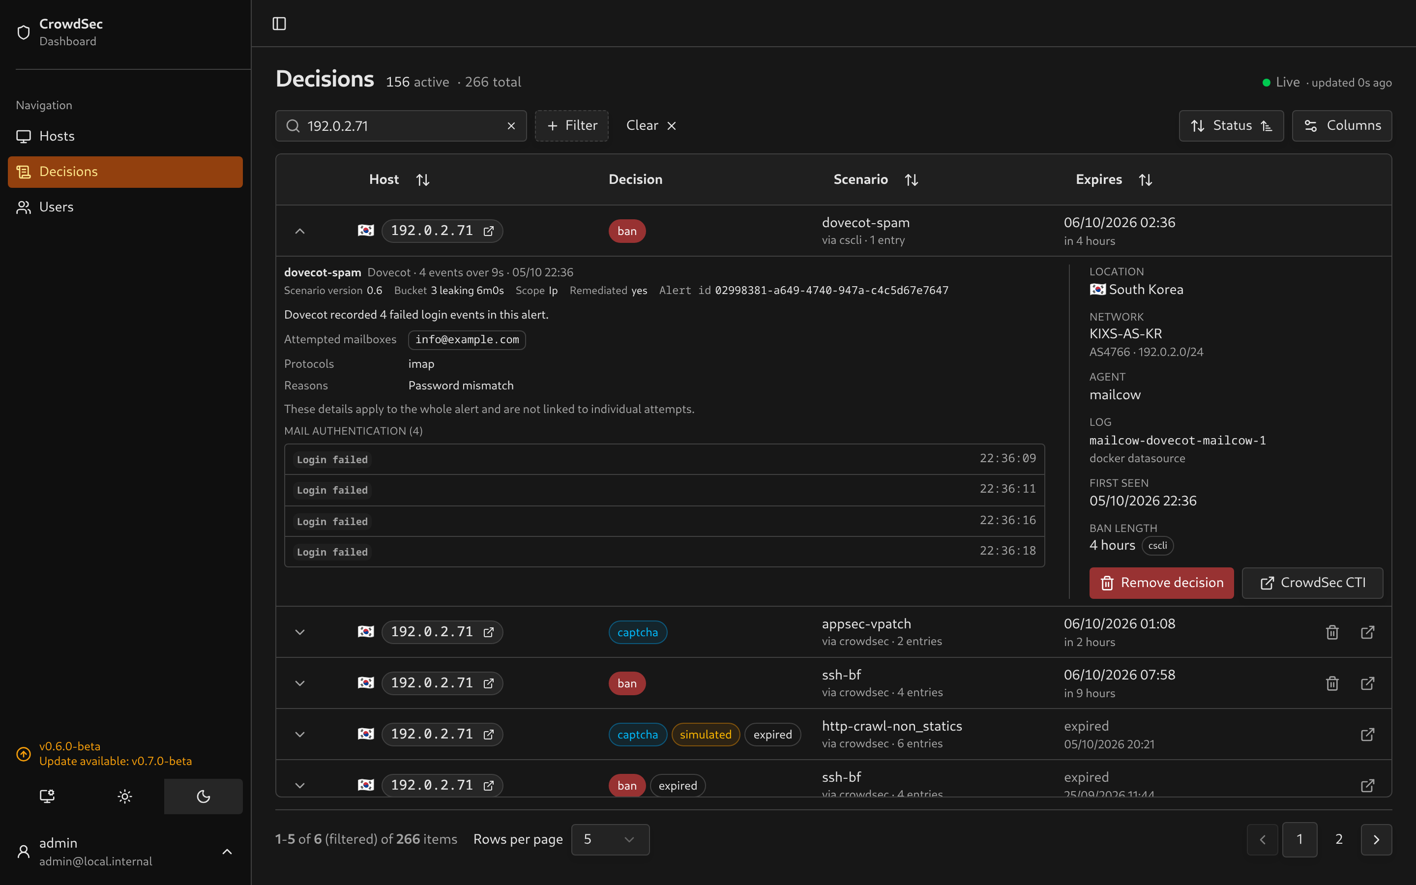
Task: Add a Filter
Action: click(571, 126)
